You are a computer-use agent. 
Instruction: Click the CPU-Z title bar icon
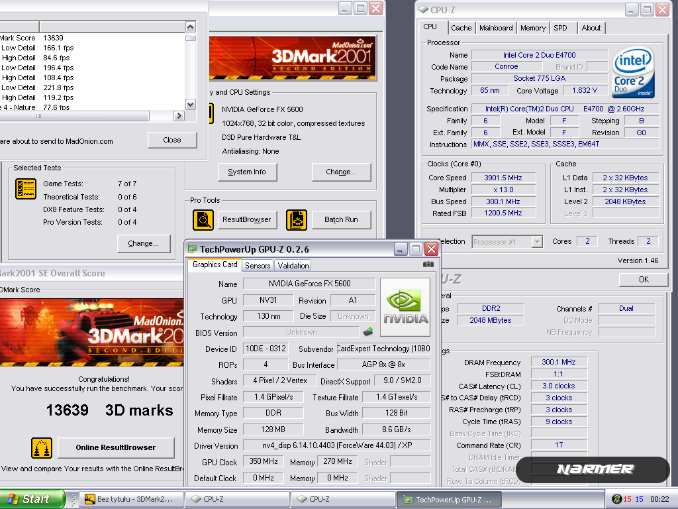(x=423, y=9)
